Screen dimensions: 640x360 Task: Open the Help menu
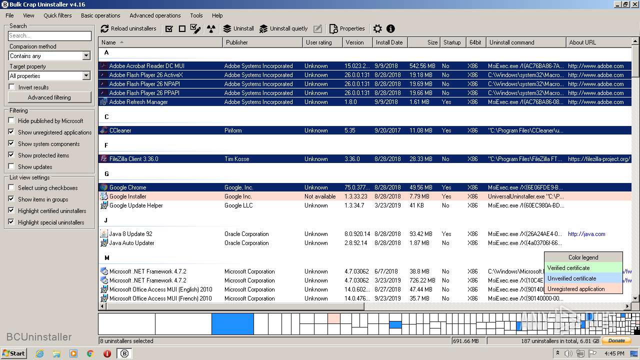[x=217, y=15]
